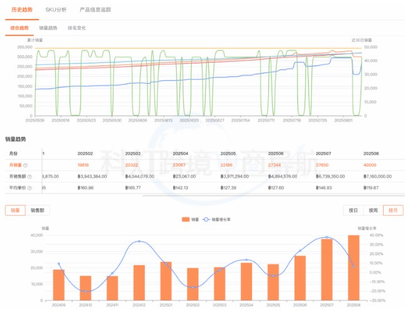405x311 pixels.
Task: Select the 销量趋势 sub-tab
Action: click(x=48, y=28)
